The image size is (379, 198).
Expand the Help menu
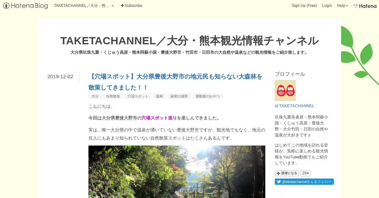342,6
